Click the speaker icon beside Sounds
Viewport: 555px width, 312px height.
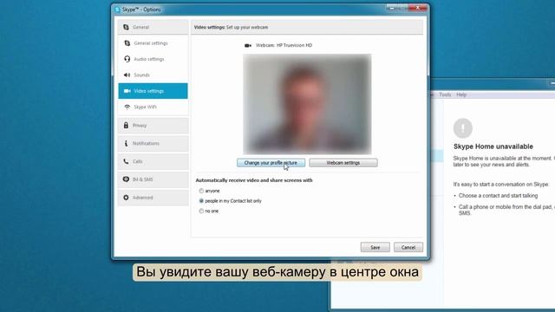pyautogui.click(x=127, y=75)
